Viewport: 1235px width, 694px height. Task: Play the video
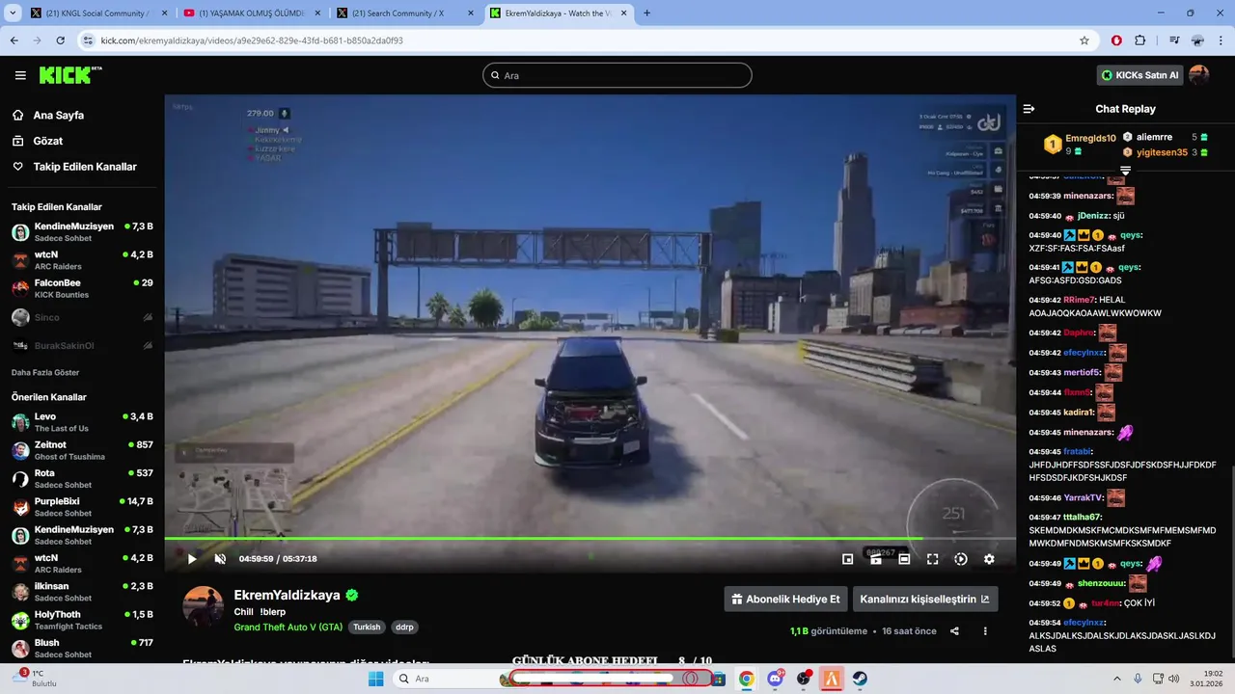click(x=192, y=559)
